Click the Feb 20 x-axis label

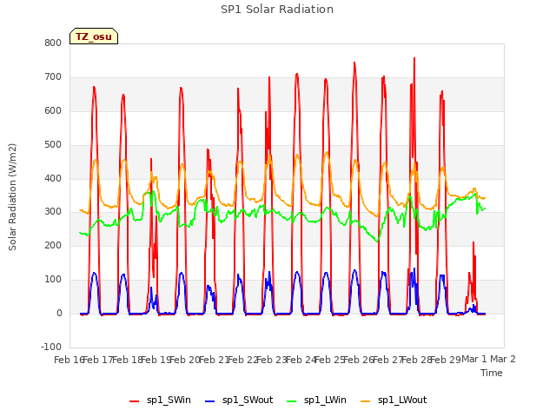(x=184, y=360)
